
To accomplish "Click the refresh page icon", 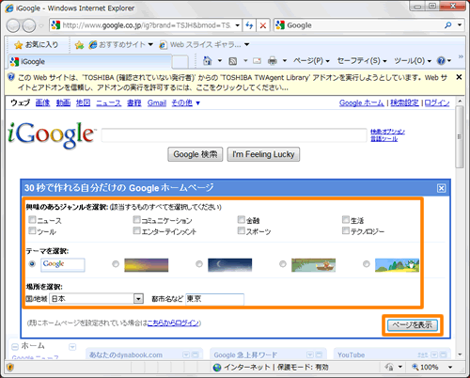I will point(249,25).
